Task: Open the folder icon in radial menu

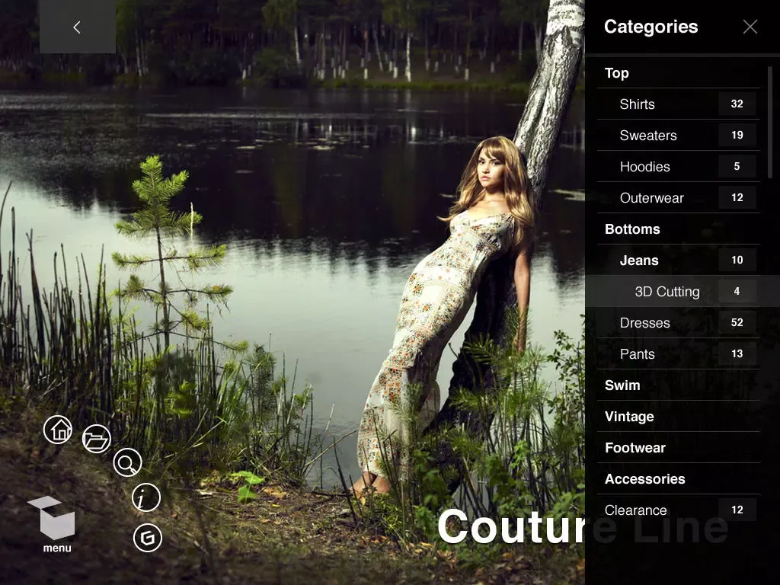Action: 97,439
